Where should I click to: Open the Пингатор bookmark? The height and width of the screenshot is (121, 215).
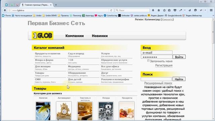pyautogui.click(x=76, y=15)
